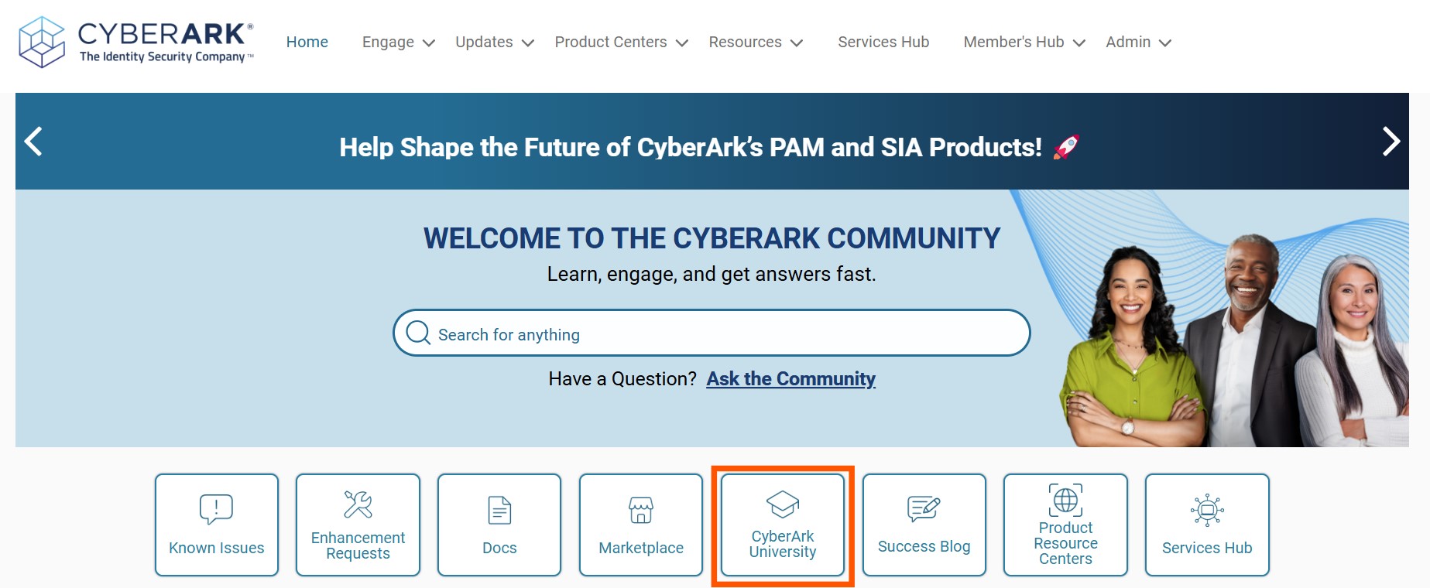
Task: Follow the Ask the Community link
Action: click(x=790, y=379)
